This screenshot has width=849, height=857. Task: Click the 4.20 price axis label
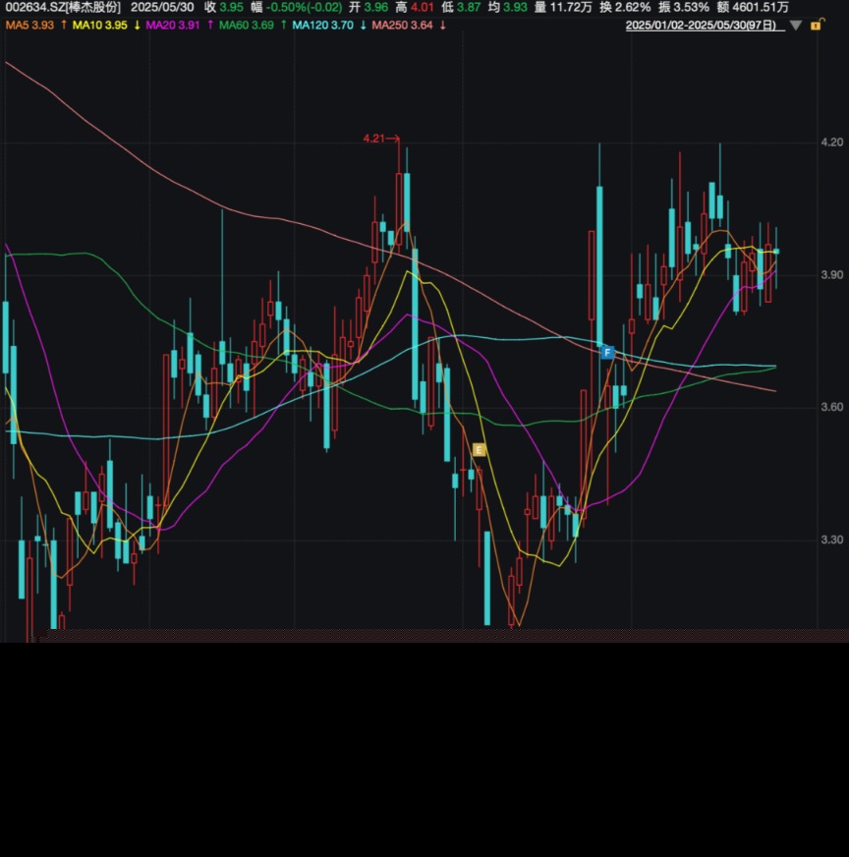point(831,143)
